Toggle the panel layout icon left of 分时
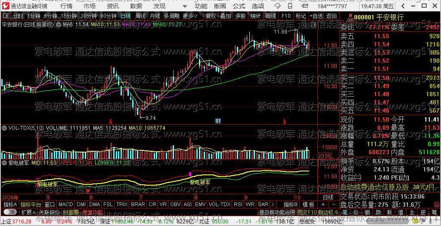 6,16
